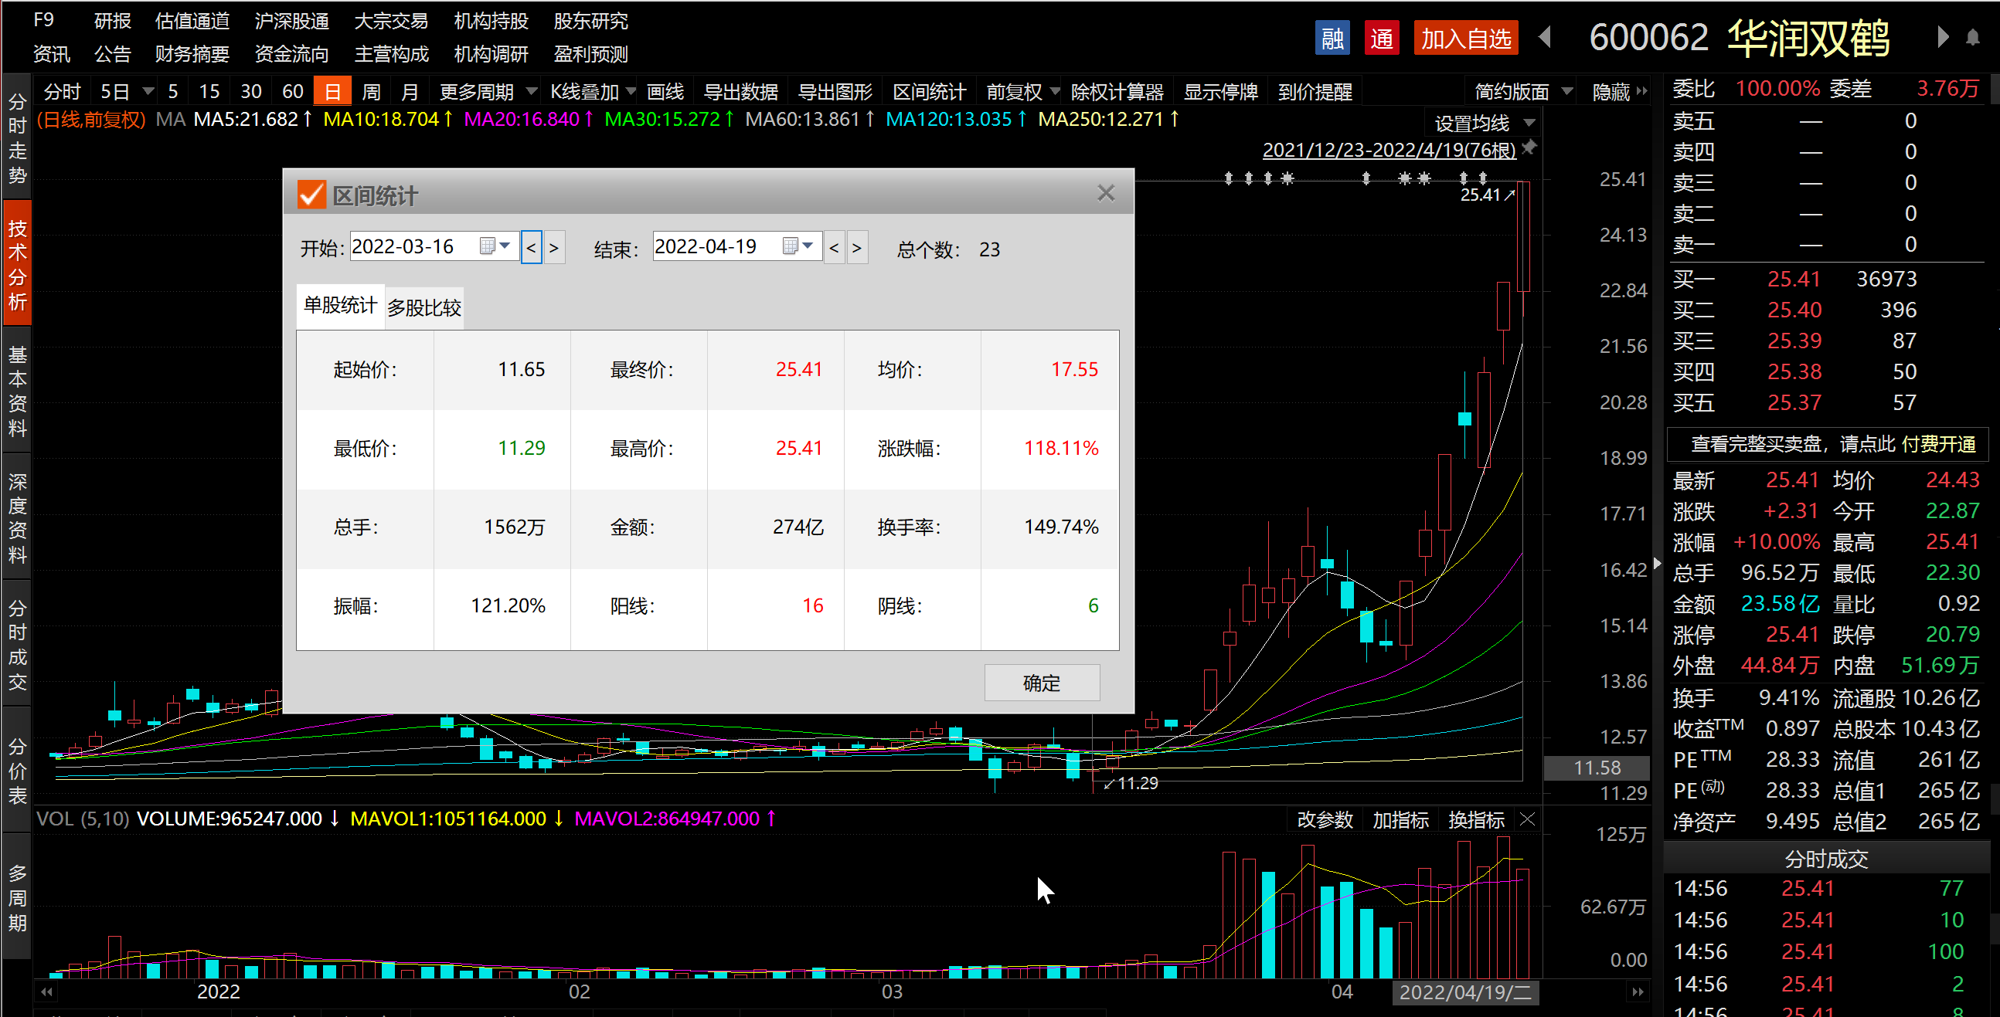Open 深度资料 side tab
Viewport: 2000px width, 1017px height.
[x=17, y=517]
